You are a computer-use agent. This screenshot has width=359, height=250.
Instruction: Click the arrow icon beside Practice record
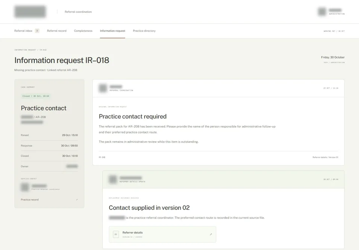click(x=77, y=200)
